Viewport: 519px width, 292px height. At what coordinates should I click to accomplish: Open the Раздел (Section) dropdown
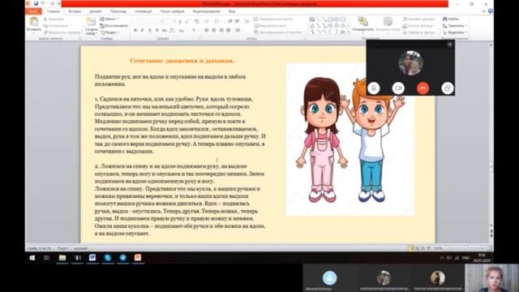click(110, 32)
